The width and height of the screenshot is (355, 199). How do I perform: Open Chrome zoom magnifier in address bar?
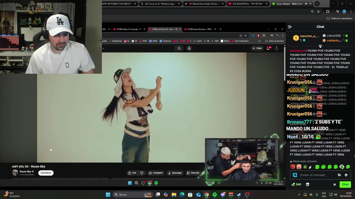[312, 12]
